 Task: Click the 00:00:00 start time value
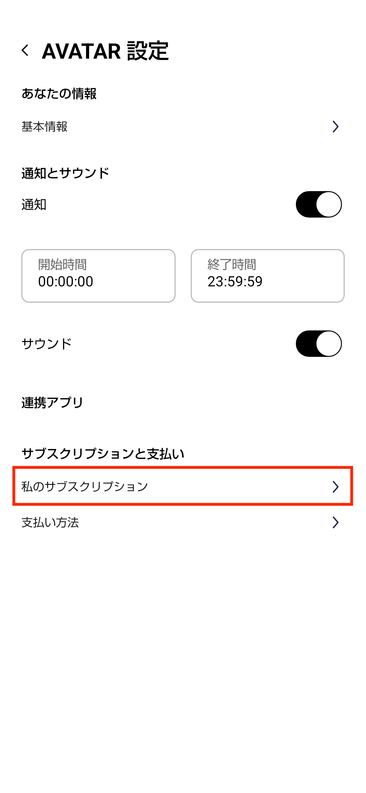(x=66, y=282)
